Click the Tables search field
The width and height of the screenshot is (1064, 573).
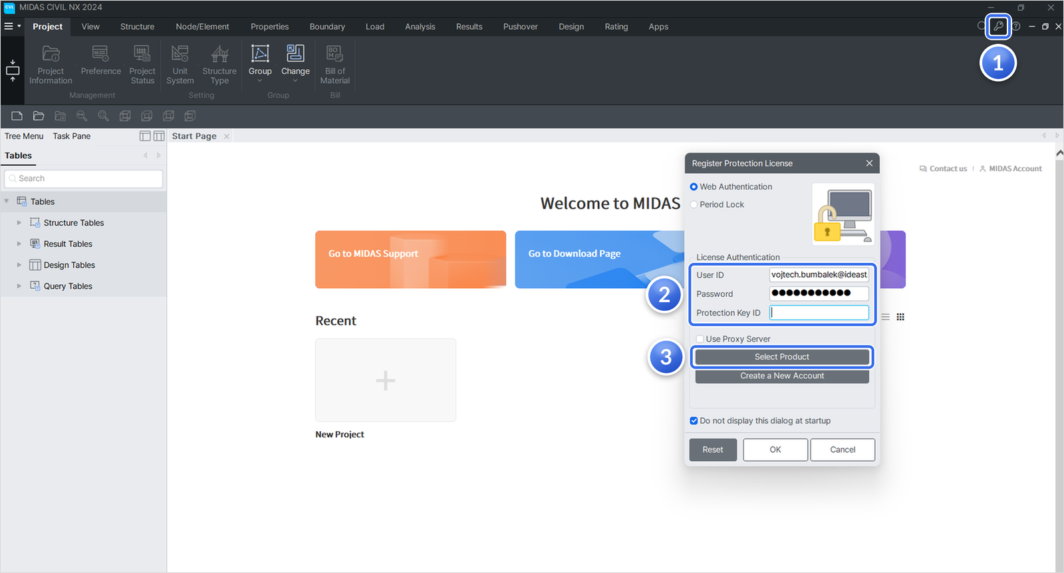tap(84, 178)
